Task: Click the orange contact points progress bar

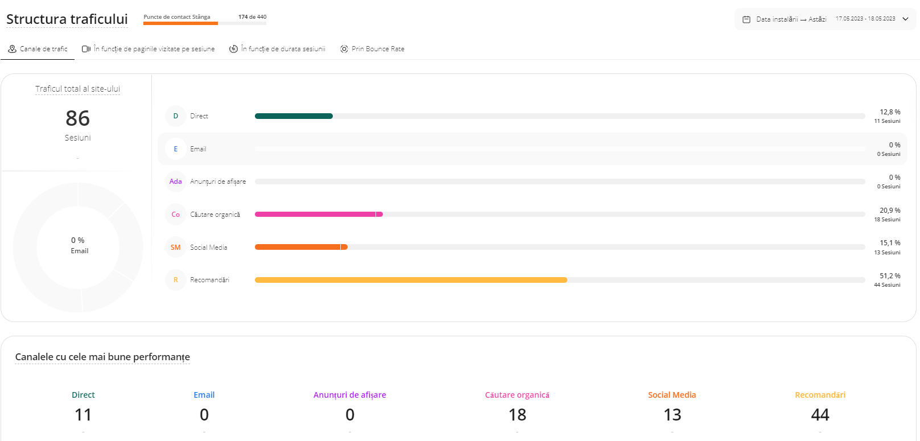Action: point(180,23)
